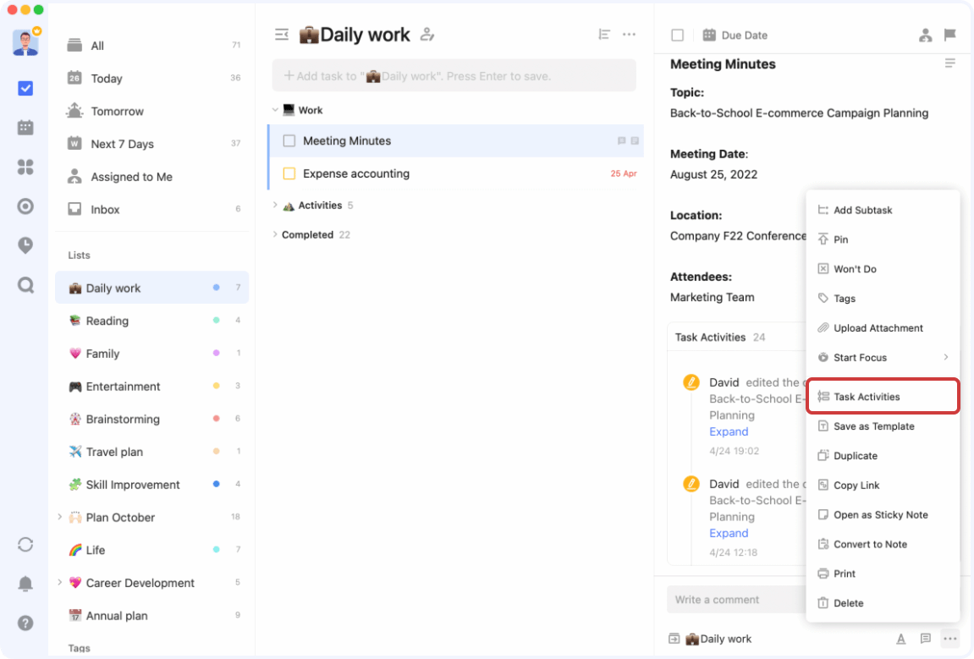This screenshot has width=974, height=659.
Task: Set task priority using the flag icon
Action: coord(949,35)
